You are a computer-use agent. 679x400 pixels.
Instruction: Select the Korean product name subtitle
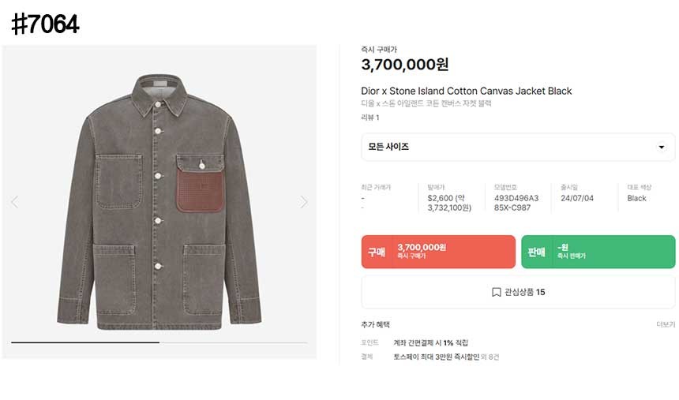(x=426, y=103)
